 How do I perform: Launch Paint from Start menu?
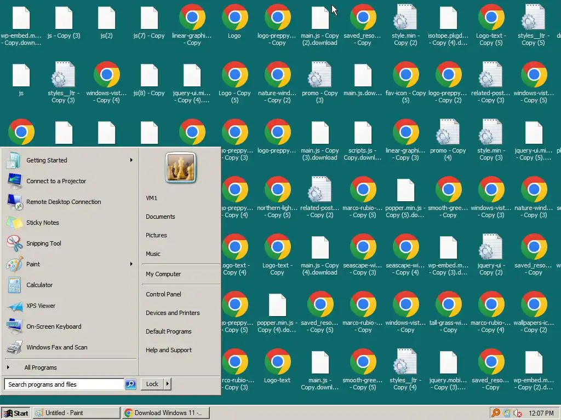70,264
